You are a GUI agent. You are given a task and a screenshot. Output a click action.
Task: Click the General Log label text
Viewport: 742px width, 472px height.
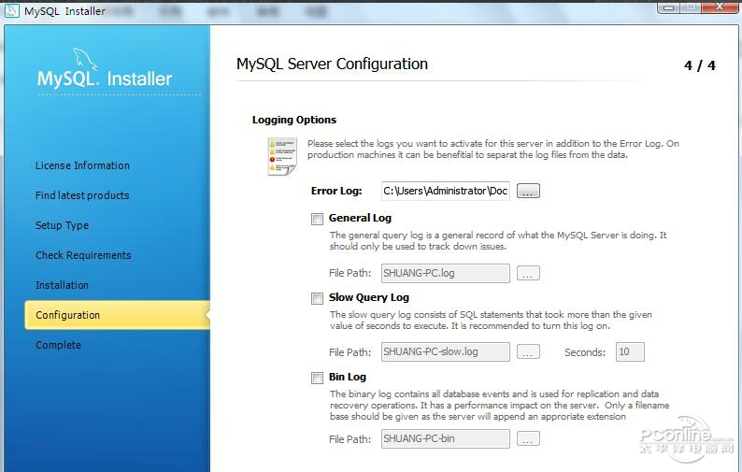[360, 218]
